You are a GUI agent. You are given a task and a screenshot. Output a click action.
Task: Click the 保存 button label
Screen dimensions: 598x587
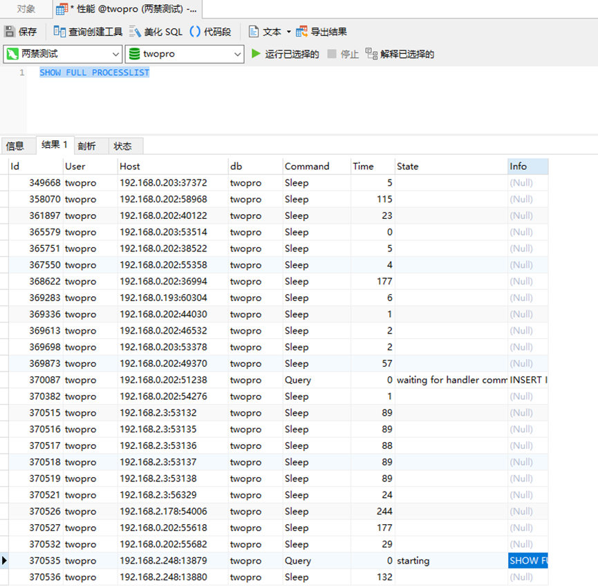[28, 32]
